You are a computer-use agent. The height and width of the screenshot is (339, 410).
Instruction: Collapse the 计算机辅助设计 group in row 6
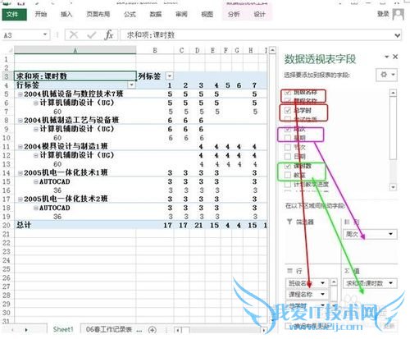(x=35, y=103)
